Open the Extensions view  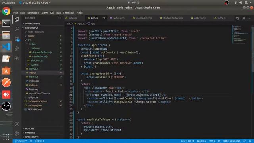(17, 58)
